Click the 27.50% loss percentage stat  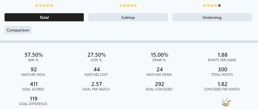coord(97,55)
